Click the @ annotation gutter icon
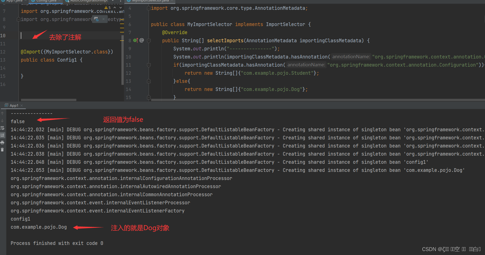Viewport: 485px width, 255px height. [x=142, y=40]
